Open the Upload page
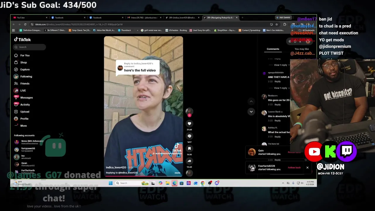 coord(22,112)
